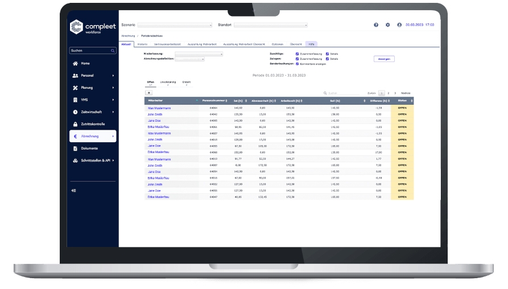Screen dimensions: 508x289
Task: Click the compleet workforce logo
Action: pyautogui.click(x=93, y=27)
